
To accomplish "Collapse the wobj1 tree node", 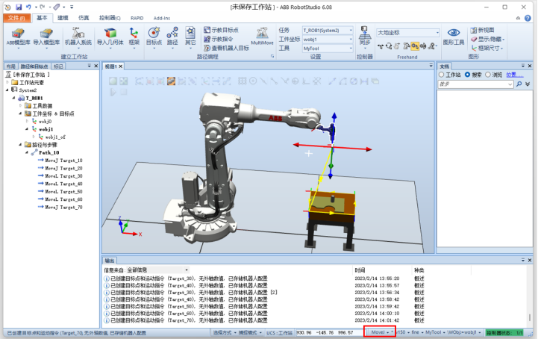I will (x=27, y=129).
